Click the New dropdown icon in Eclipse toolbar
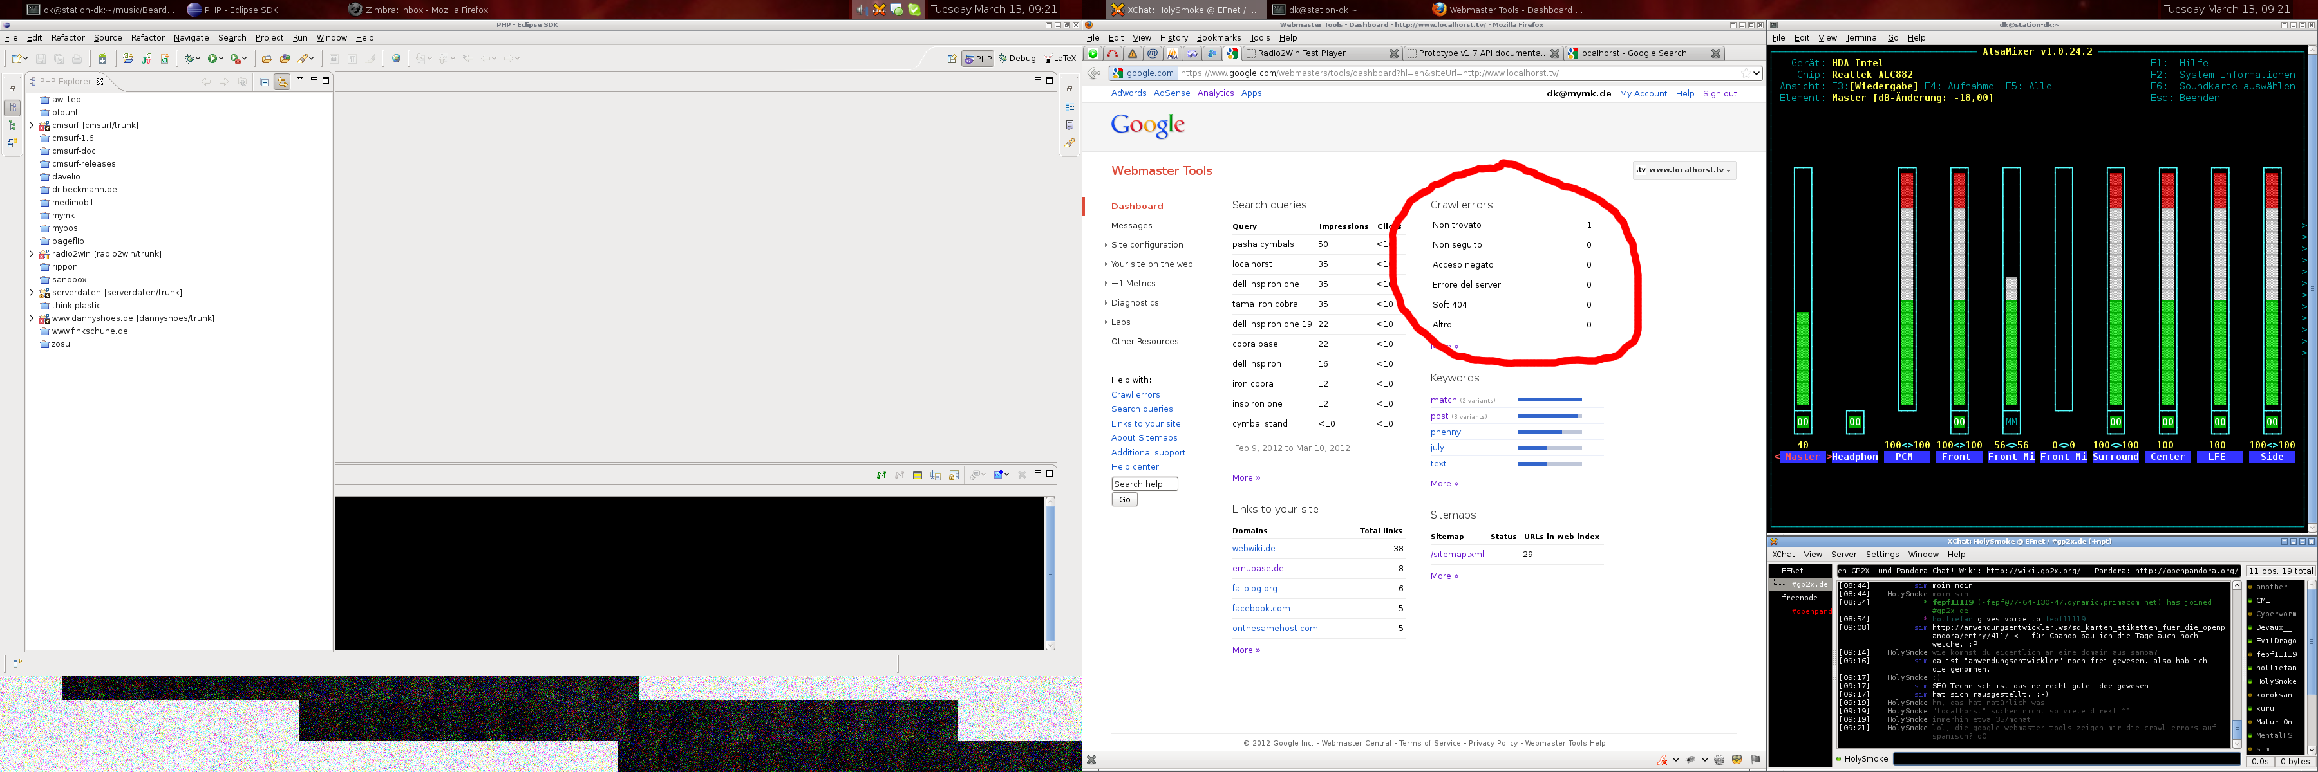 pyautogui.click(x=24, y=59)
